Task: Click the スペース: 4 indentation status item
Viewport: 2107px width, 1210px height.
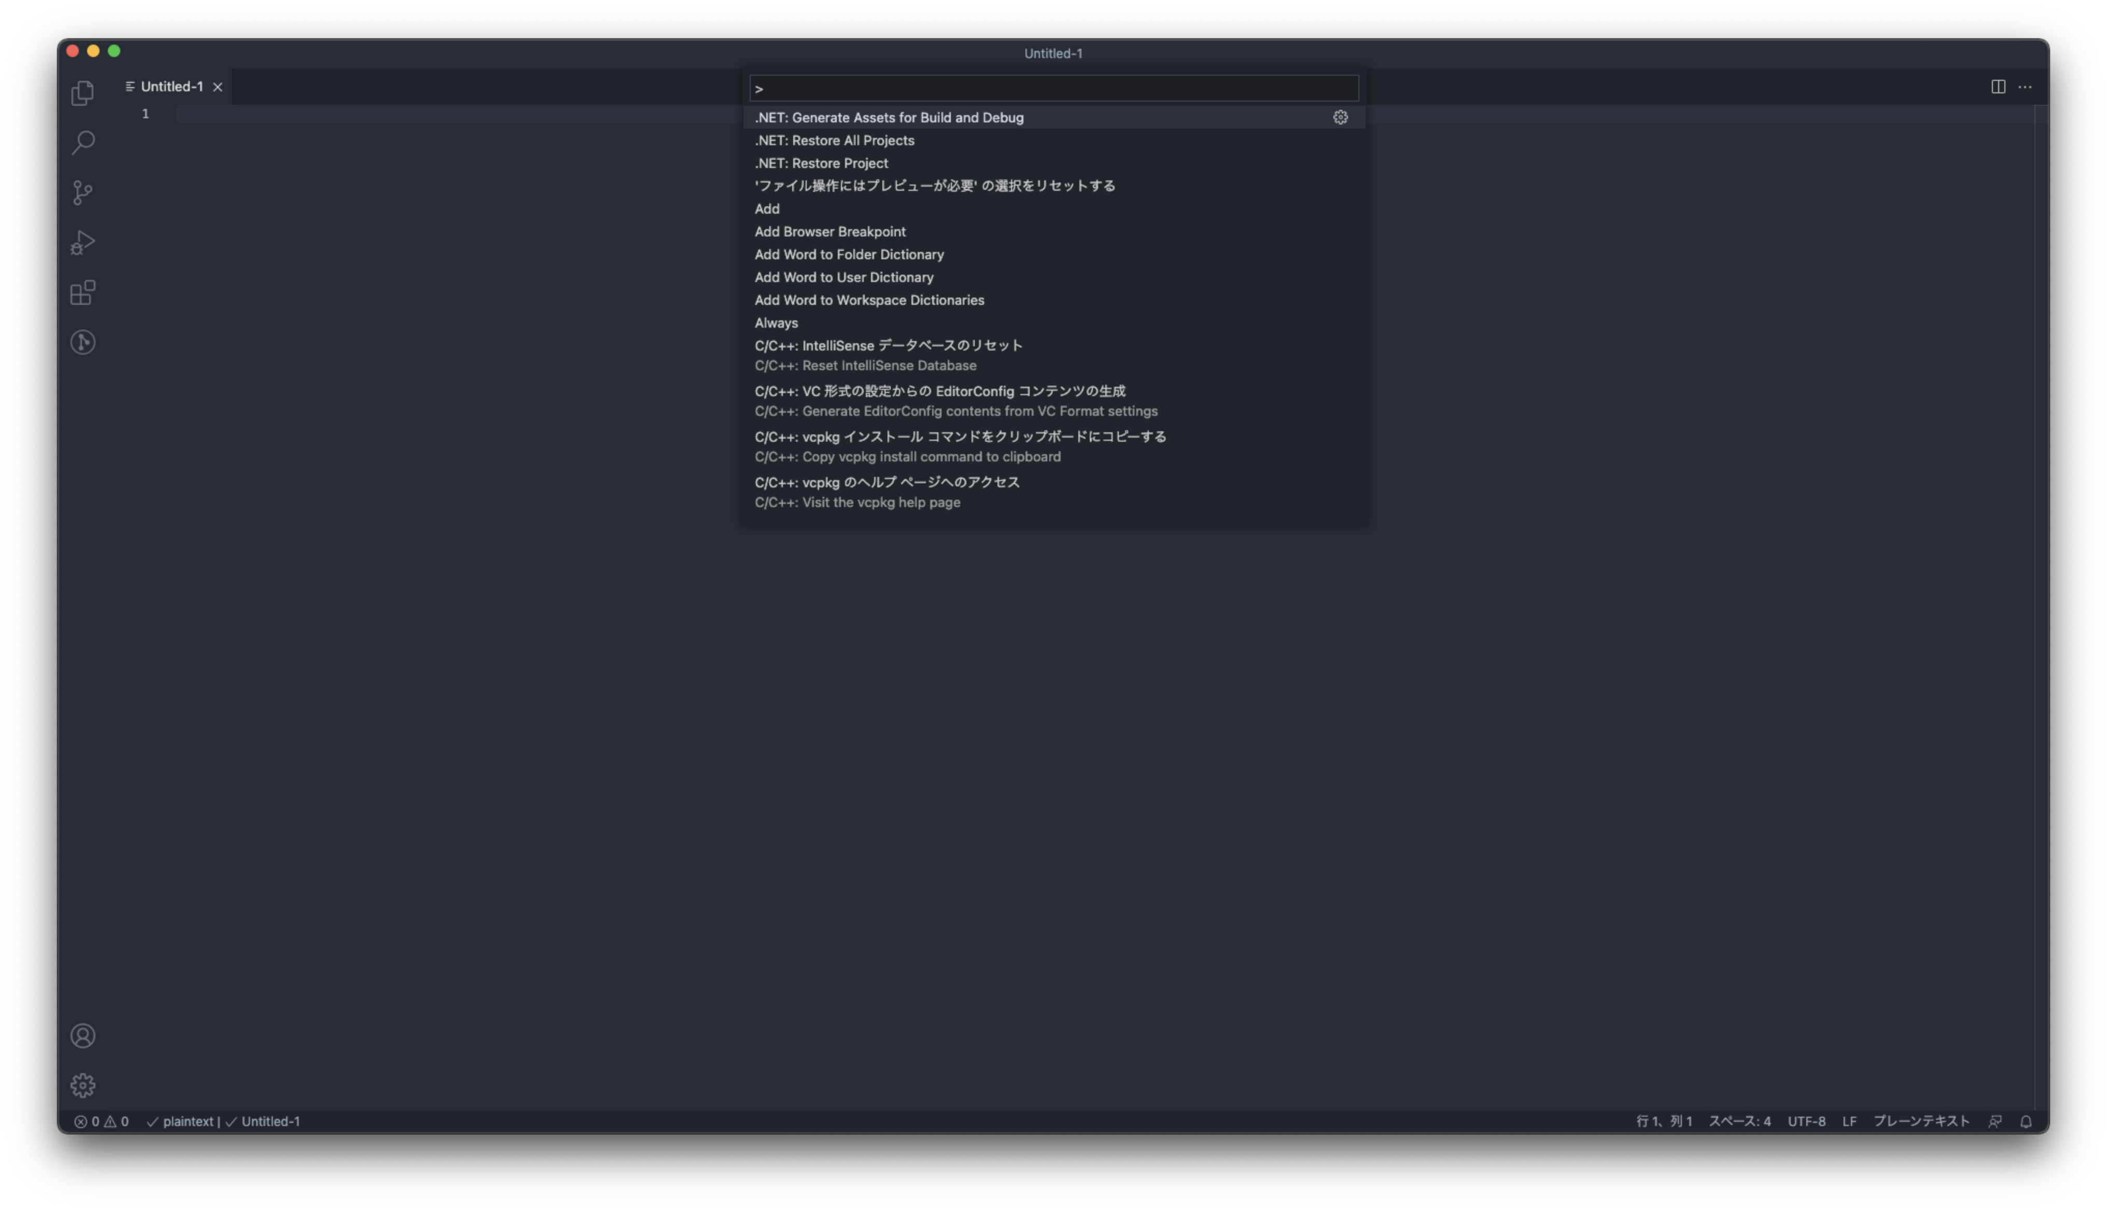Action: [x=1740, y=1121]
